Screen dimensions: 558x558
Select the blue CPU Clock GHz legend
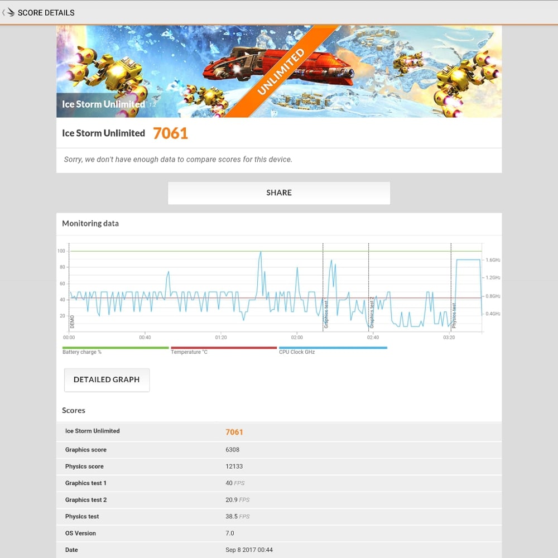click(333, 350)
